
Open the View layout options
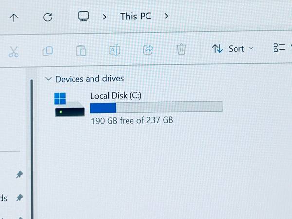[282, 48]
